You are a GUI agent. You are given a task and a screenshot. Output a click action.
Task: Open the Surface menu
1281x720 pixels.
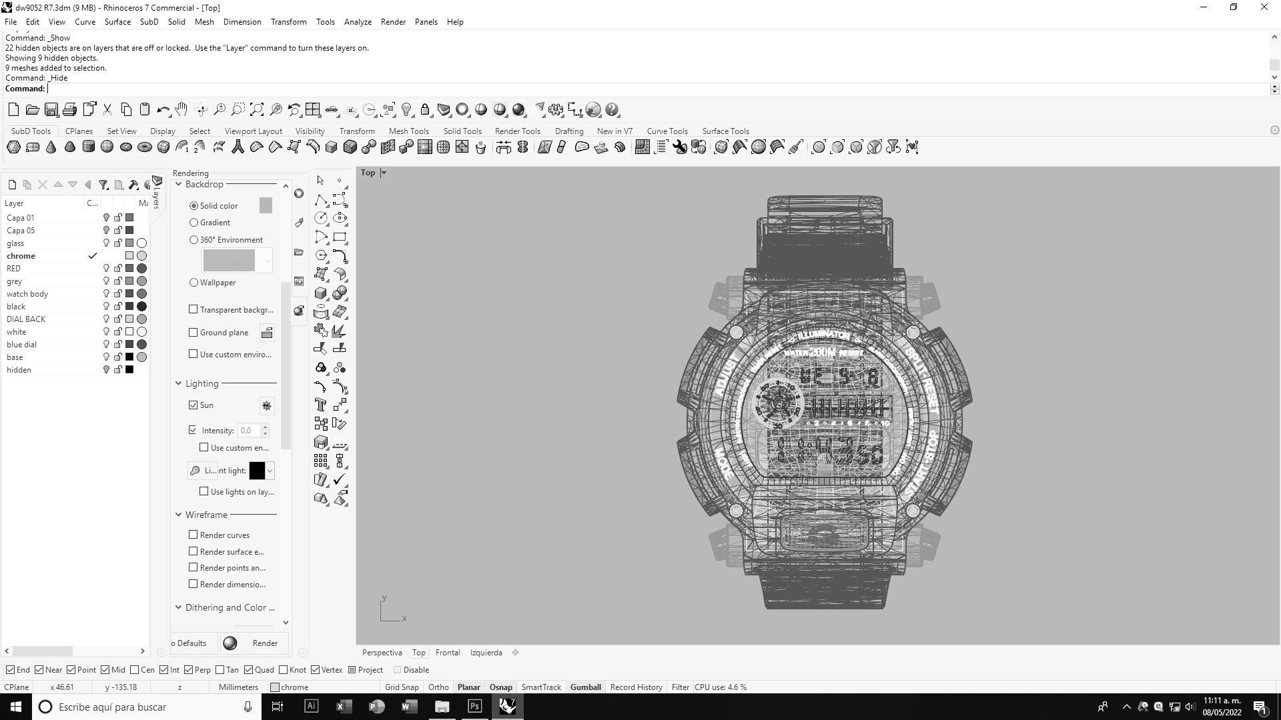[117, 22]
